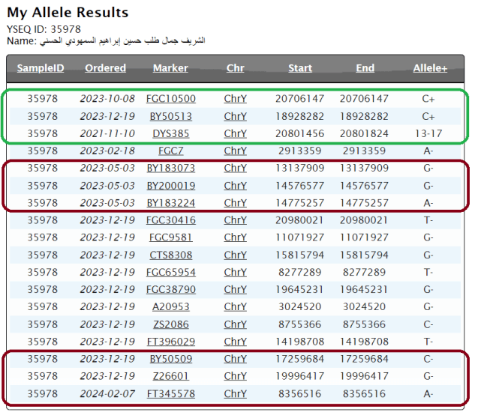Screen dimensions: 478x415
Task: Click the Allele+ column header
Action: click(x=430, y=68)
